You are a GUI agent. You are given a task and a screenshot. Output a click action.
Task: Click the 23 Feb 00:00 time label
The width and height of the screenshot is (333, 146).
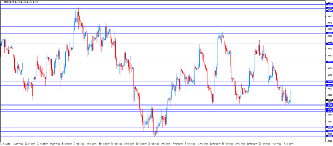click(x=141, y=144)
